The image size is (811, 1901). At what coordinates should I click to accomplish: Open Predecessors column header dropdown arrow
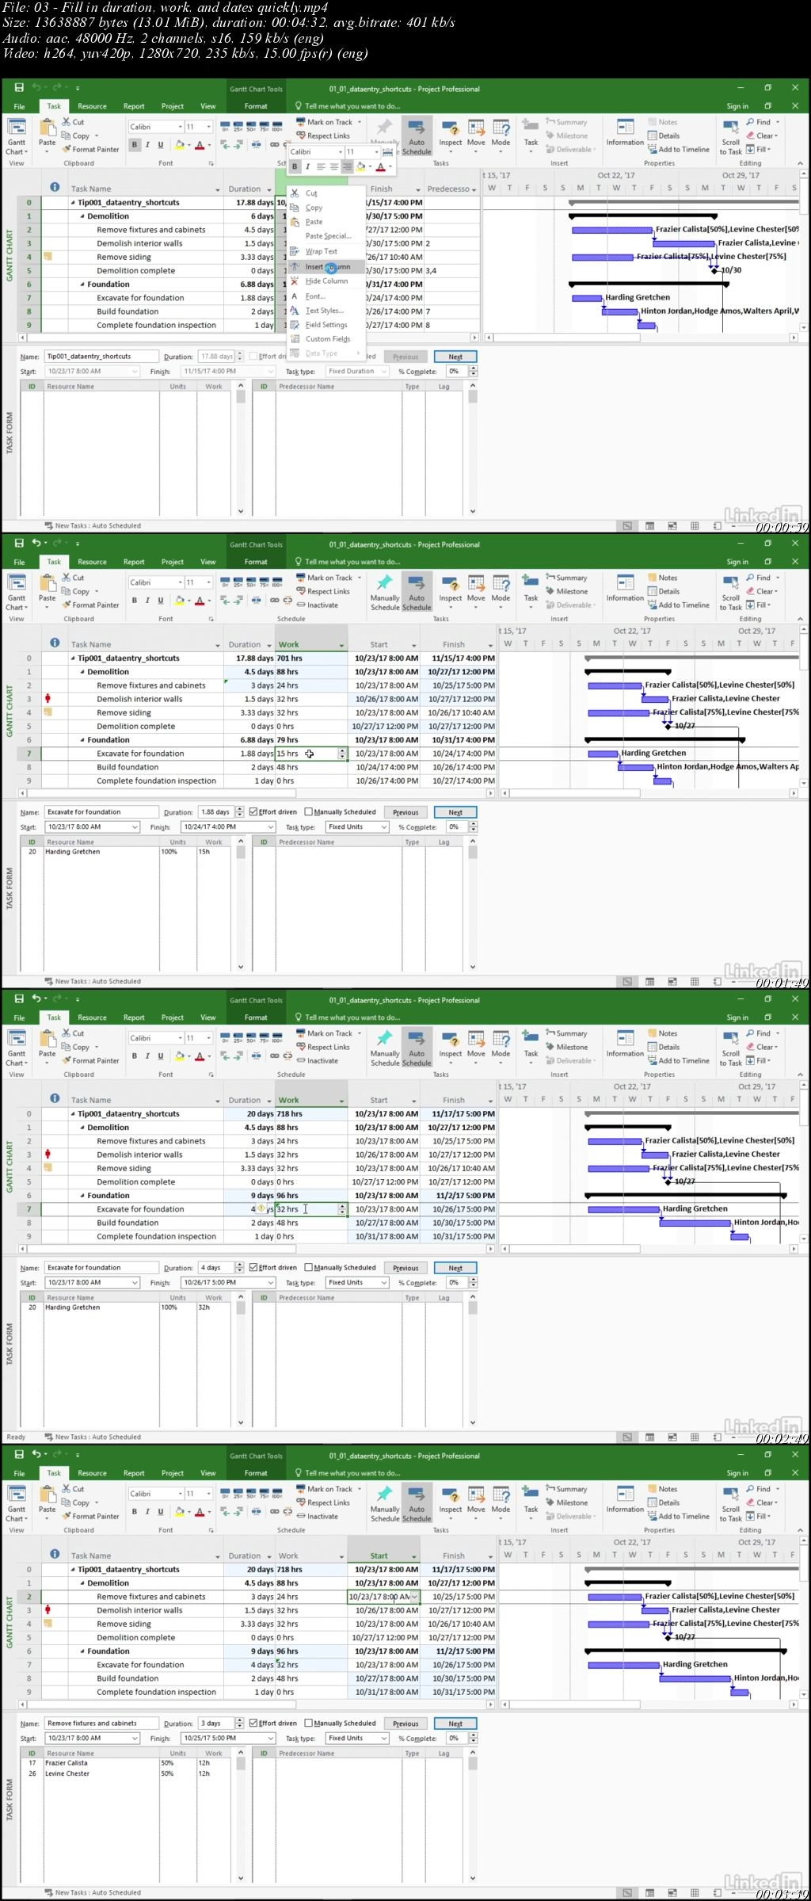(x=474, y=189)
